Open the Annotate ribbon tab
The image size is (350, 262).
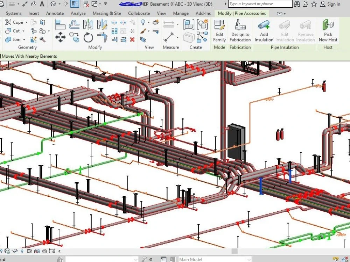tap(55, 13)
